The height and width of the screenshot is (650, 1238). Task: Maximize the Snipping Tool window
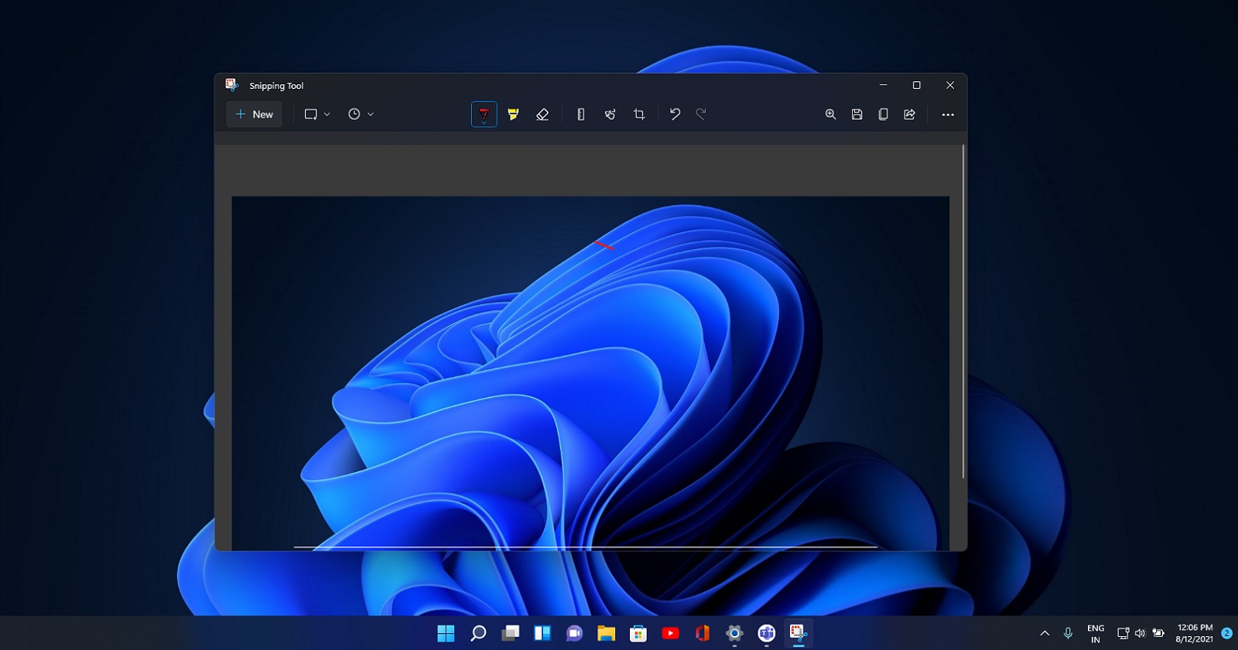coord(917,85)
